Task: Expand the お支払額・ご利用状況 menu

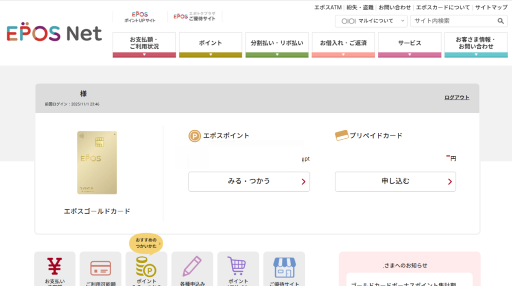Action: 144,45
